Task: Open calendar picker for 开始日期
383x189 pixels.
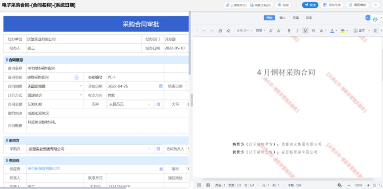Action: click(161, 86)
